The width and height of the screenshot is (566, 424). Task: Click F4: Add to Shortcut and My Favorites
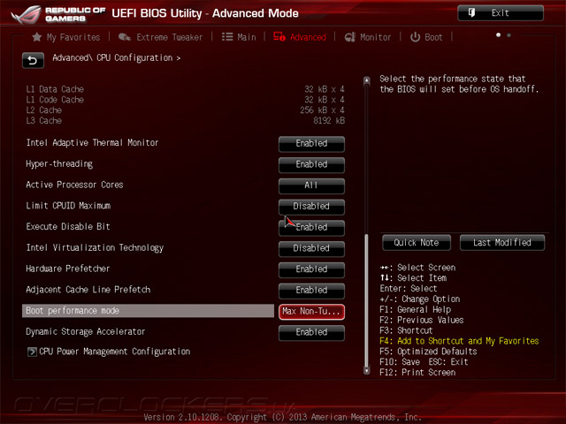pos(459,341)
